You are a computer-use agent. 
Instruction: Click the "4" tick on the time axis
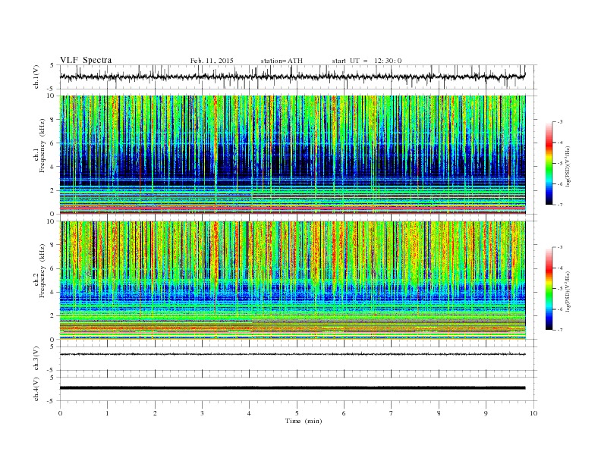click(250, 413)
